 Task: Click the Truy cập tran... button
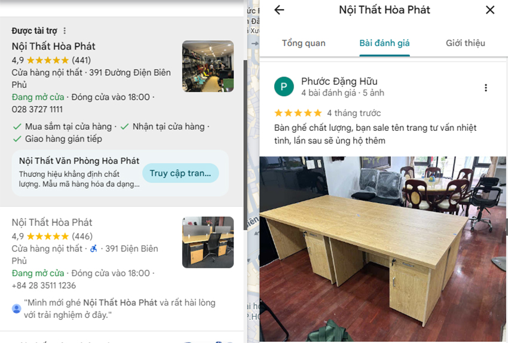click(180, 173)
